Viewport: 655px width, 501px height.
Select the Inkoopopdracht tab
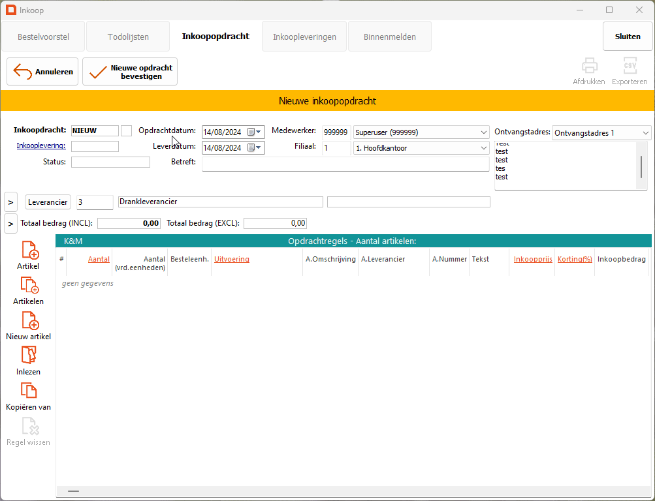pyautogui.click(x=216, y=37)
